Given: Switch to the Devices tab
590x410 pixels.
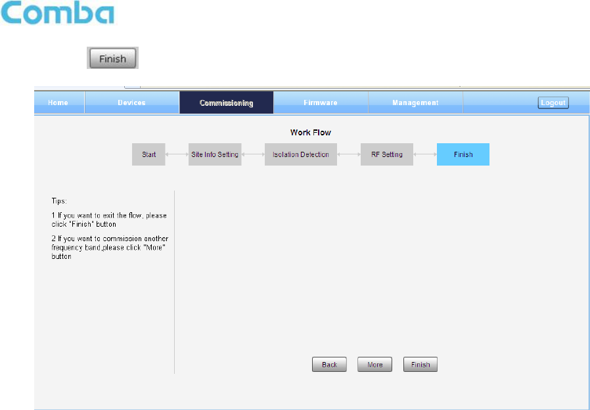Looking at the screenshot, I should tap(131, 102).
